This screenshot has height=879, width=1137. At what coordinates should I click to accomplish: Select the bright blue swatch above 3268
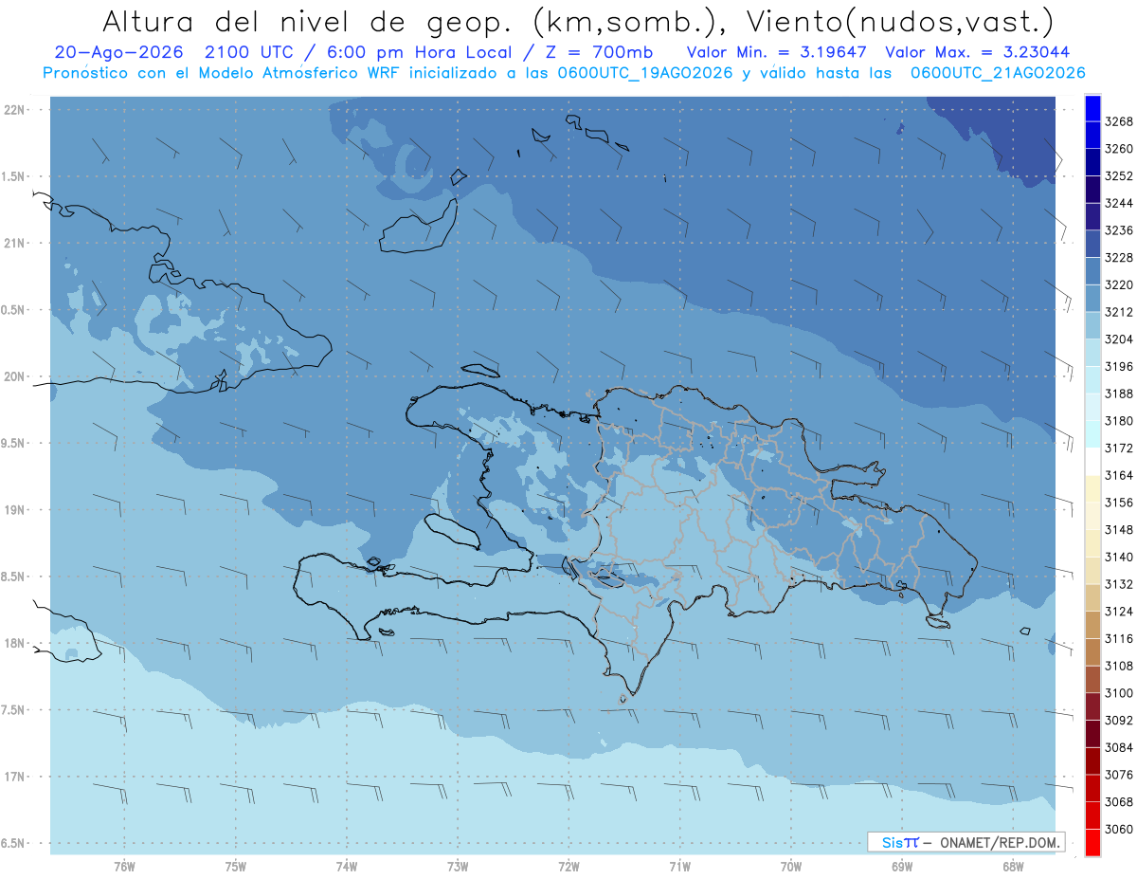[1092, 108]
